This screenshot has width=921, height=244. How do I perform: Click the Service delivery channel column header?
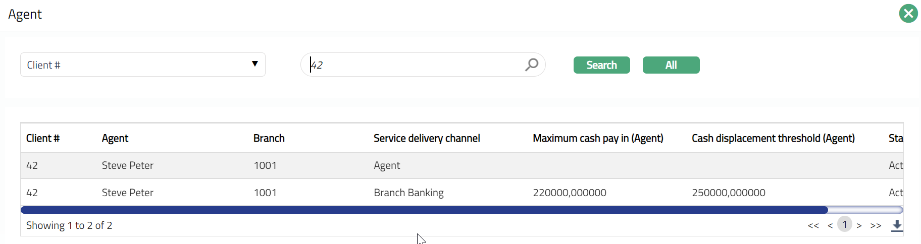[x=427, y=138]
